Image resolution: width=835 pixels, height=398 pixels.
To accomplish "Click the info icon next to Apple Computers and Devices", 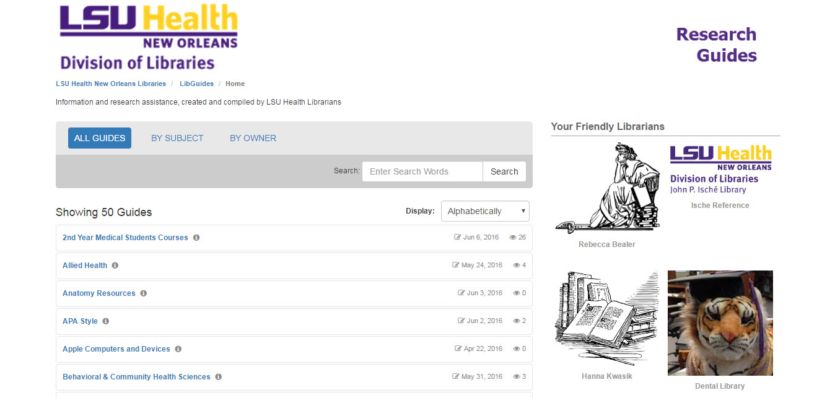I will [x=178, y=349].
